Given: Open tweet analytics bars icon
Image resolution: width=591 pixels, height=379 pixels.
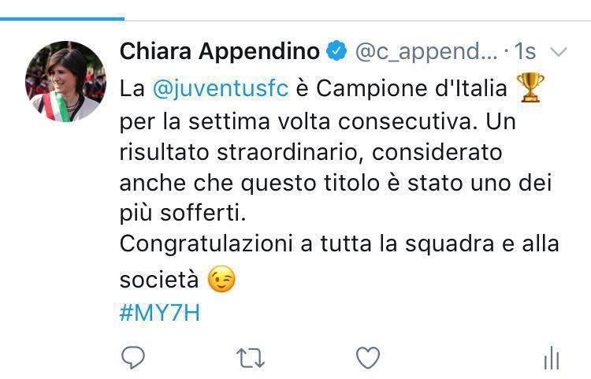Looking at the screenshot, I should tap(551, 359).
